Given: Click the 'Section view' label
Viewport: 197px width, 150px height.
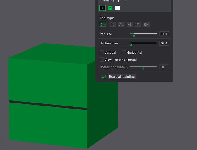Looking at the screenshot, I should [x=109, y=43].
